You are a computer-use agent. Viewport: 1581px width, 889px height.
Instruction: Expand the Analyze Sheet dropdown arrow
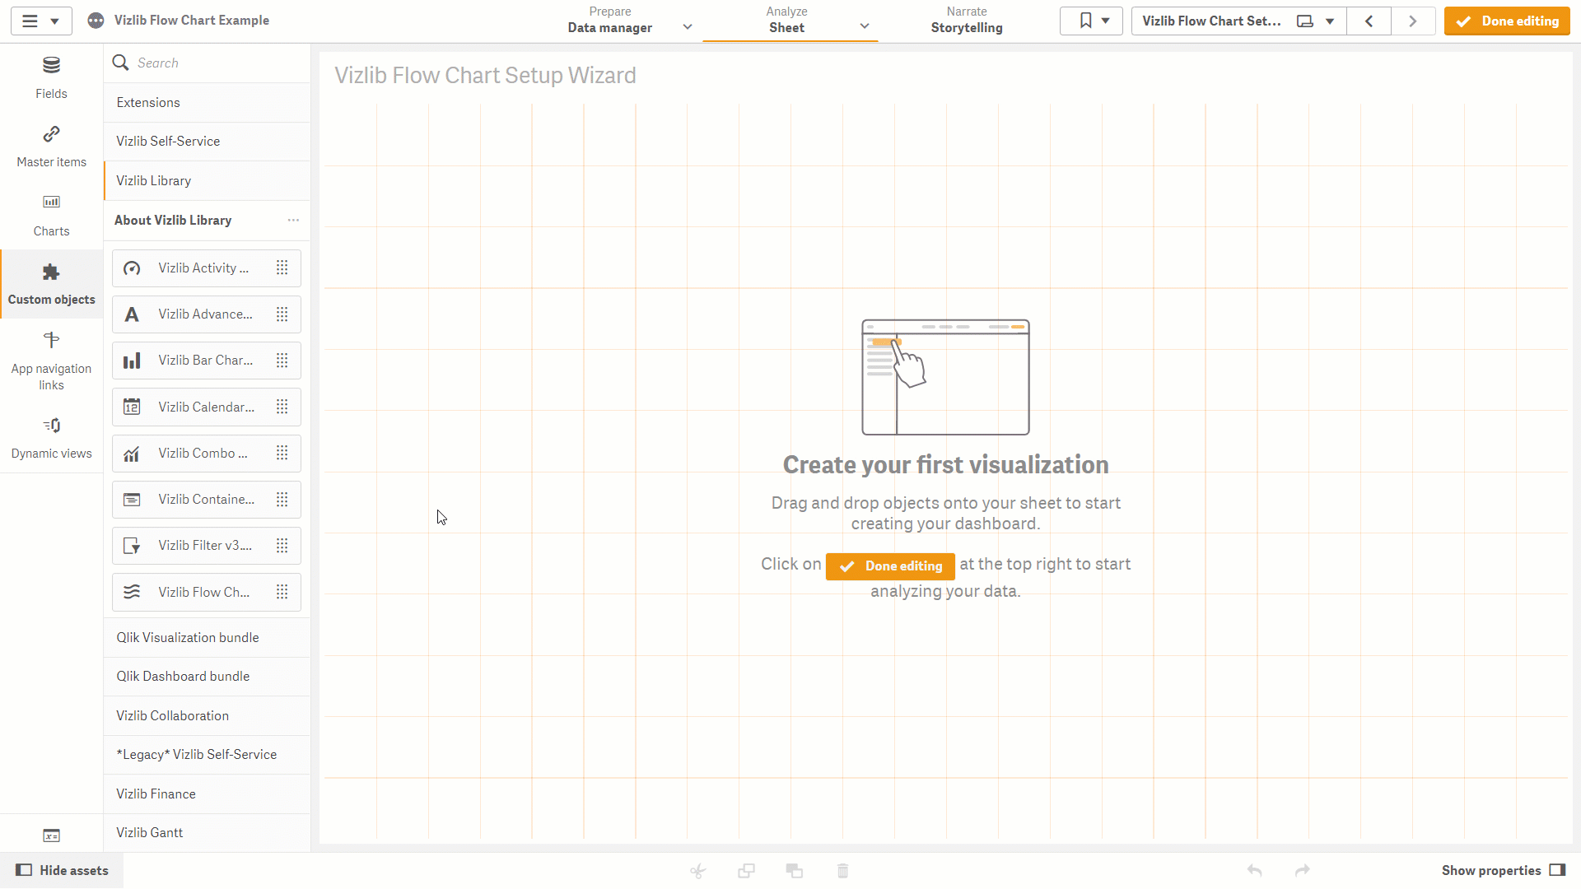coord(865,26)
